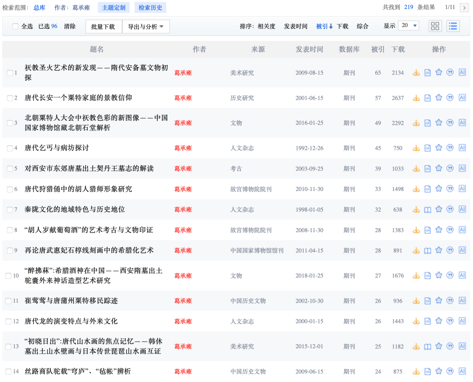Open the 总库 search scope link
This screenshot has height=382, width=473.
39,7
